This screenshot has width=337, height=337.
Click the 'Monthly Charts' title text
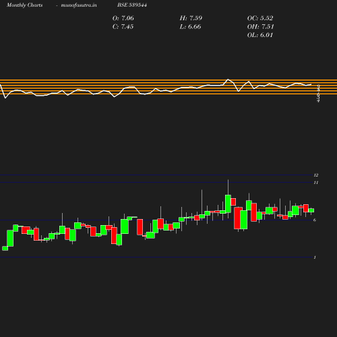click(x=25, y=5)
